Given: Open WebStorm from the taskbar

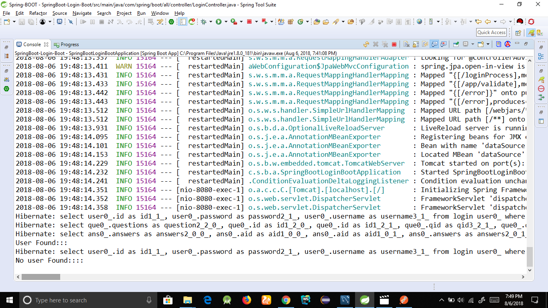Looking at the screenshot, I should [305, 300].
